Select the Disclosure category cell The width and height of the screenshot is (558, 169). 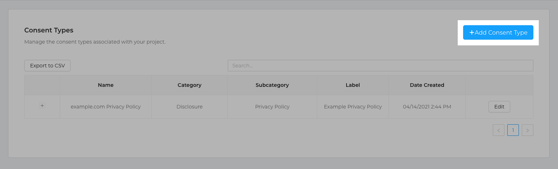(x=190, y=106)
